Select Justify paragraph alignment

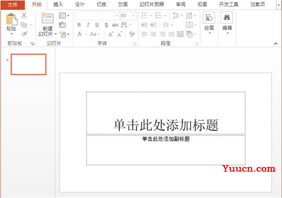[171, 34]
